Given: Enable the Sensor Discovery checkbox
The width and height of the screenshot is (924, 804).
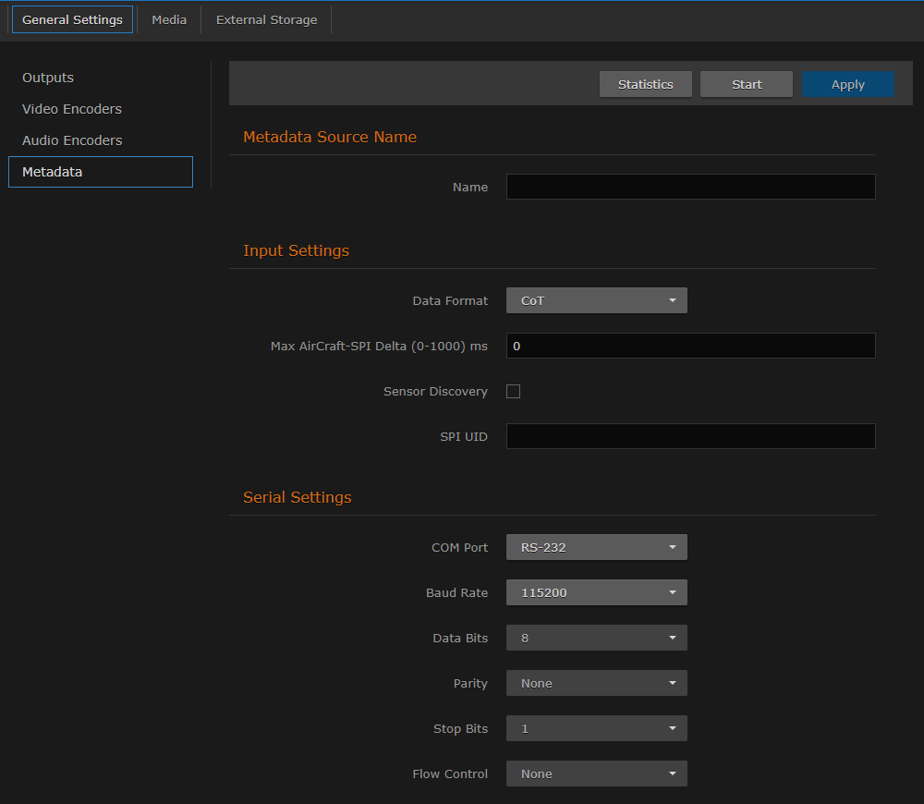Looking at the screenshot, I should [513, 391].
